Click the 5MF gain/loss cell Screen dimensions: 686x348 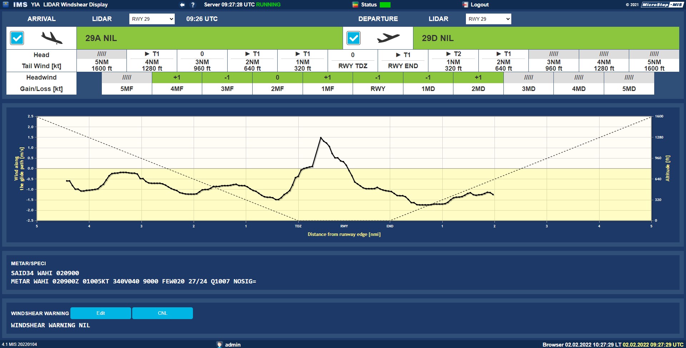(127, 83)
